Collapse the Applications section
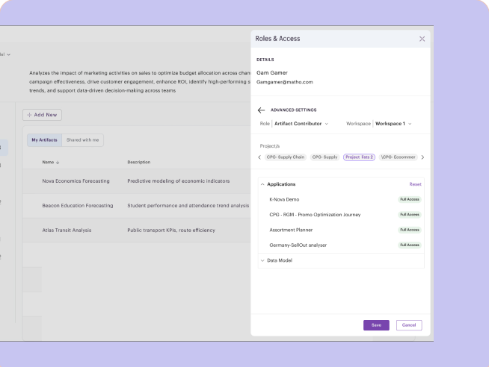Image resolution: width=489 pixels, height=367 pixels. click(x=262, y=184)
